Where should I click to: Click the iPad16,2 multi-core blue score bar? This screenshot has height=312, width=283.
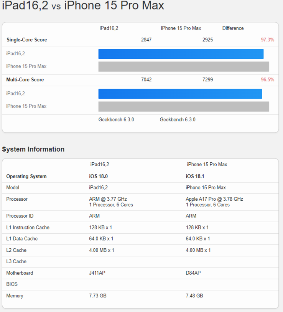[180, 94]
